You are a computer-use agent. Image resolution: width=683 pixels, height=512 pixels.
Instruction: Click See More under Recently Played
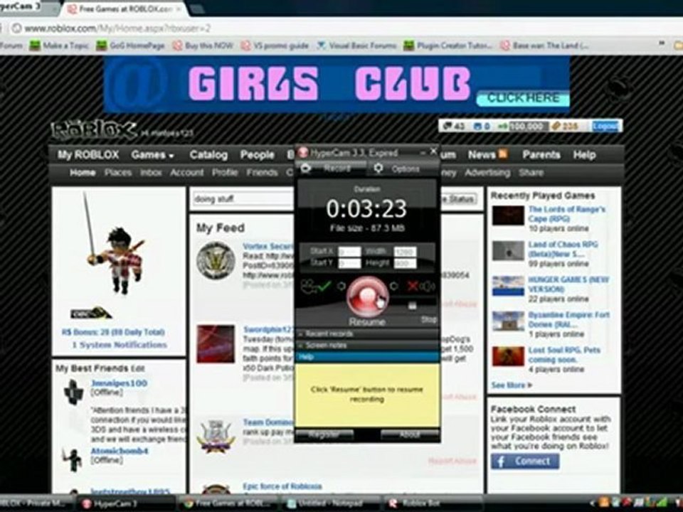coord(512,385)
